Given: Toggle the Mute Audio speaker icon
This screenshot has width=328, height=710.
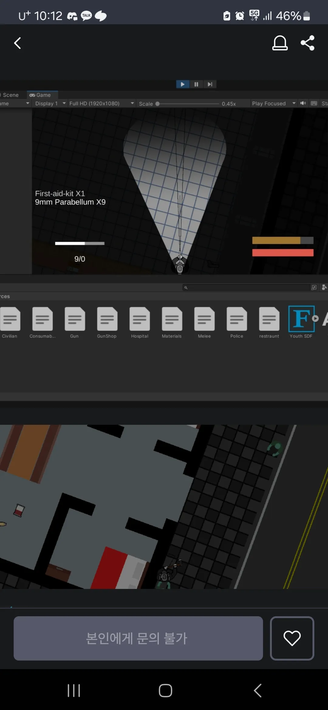Looking at the screenshot, I should click(303, 103).
